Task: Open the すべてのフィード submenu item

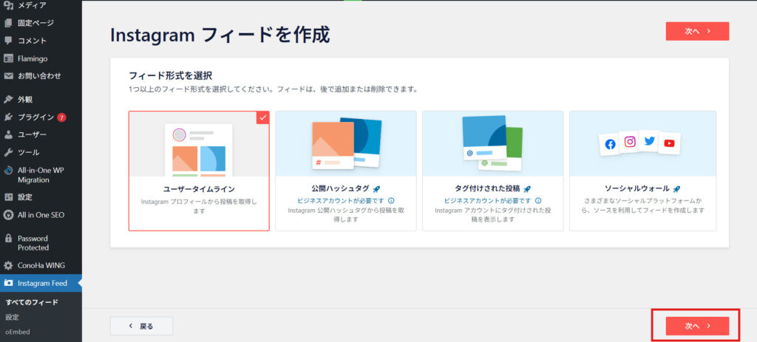Action: (x=32, y=302)
